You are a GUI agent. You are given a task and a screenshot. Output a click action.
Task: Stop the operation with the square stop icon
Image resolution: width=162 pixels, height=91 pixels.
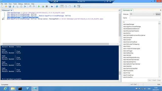47,7
